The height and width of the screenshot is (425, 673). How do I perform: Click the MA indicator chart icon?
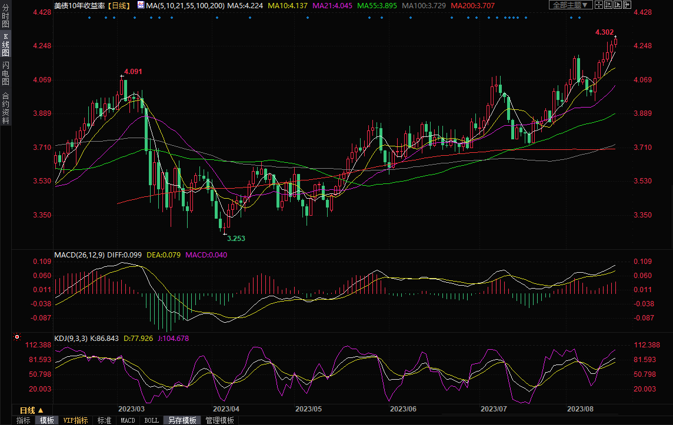(140, 5)
